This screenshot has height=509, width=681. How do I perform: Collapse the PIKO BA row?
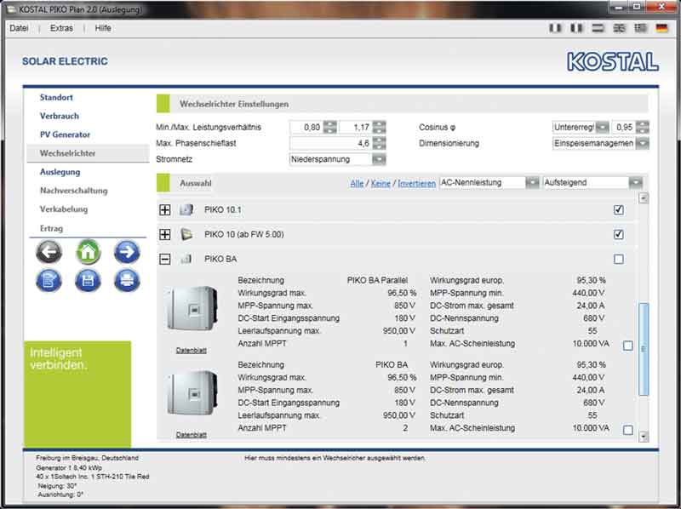[x=164, y=260]
